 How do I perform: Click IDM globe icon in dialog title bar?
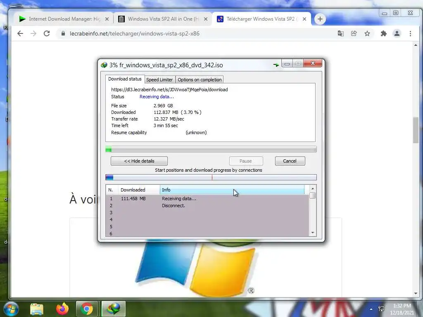pos(104,65)
